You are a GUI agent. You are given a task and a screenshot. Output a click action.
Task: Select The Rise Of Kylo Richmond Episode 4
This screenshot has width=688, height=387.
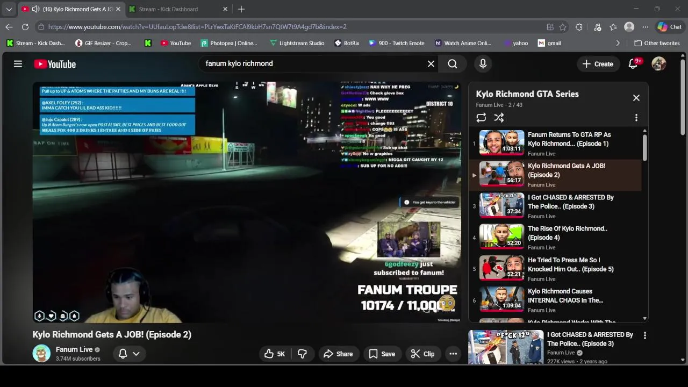(x=556, y=238)
